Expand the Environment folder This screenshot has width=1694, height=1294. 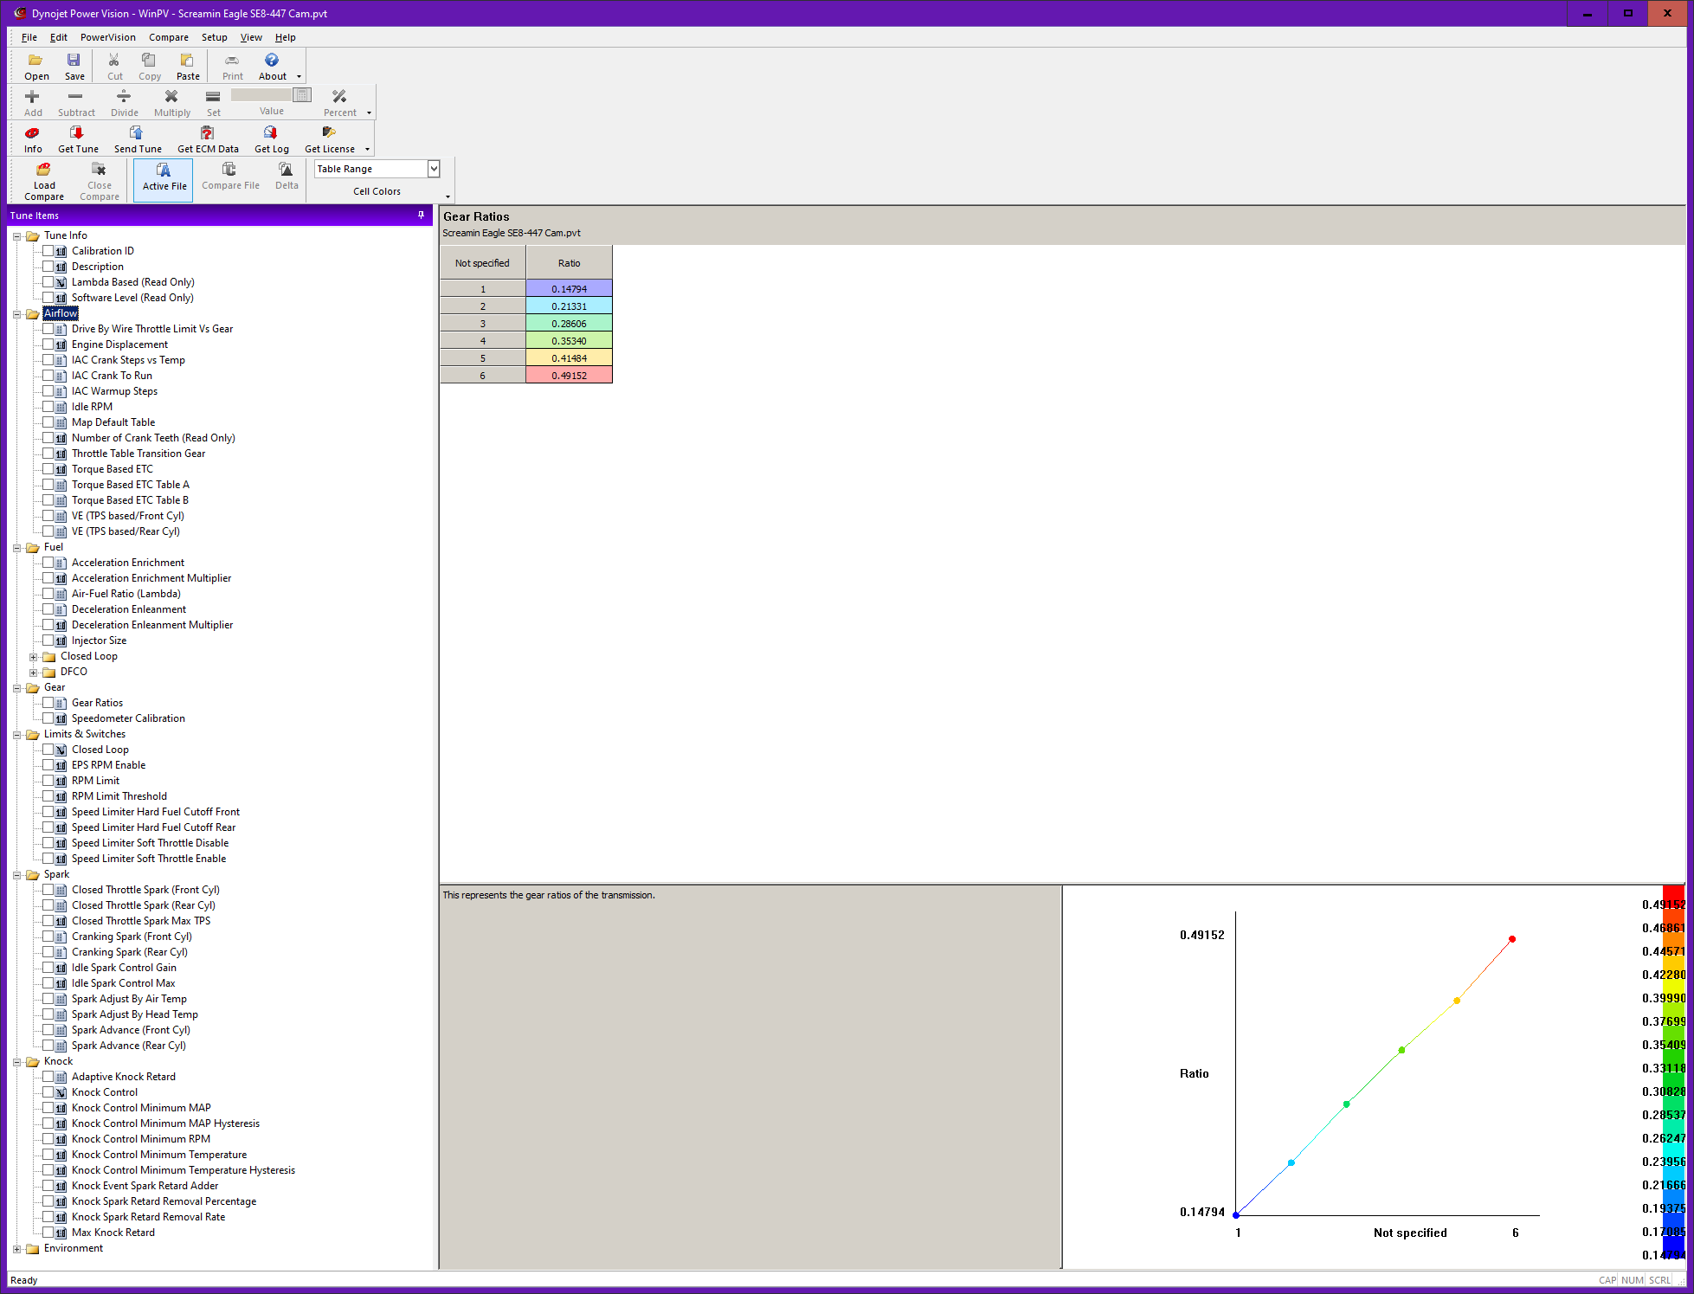[x=16, y=1249]
